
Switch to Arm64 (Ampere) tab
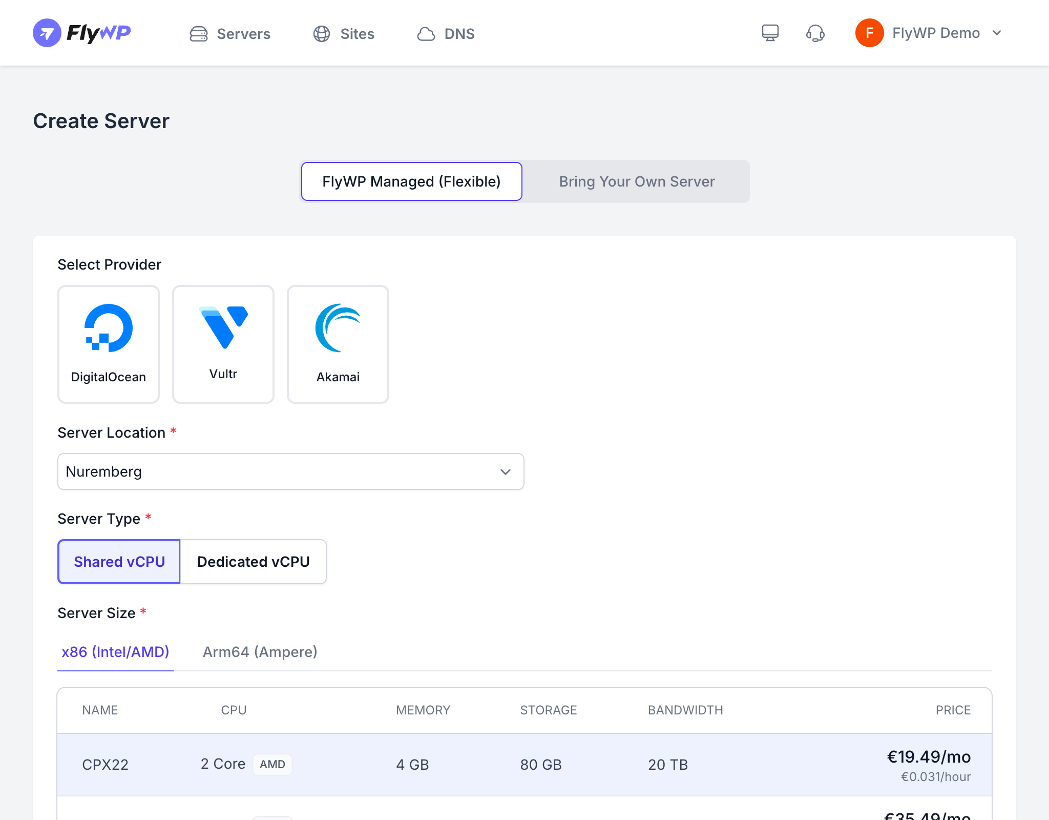coord(260,652)
